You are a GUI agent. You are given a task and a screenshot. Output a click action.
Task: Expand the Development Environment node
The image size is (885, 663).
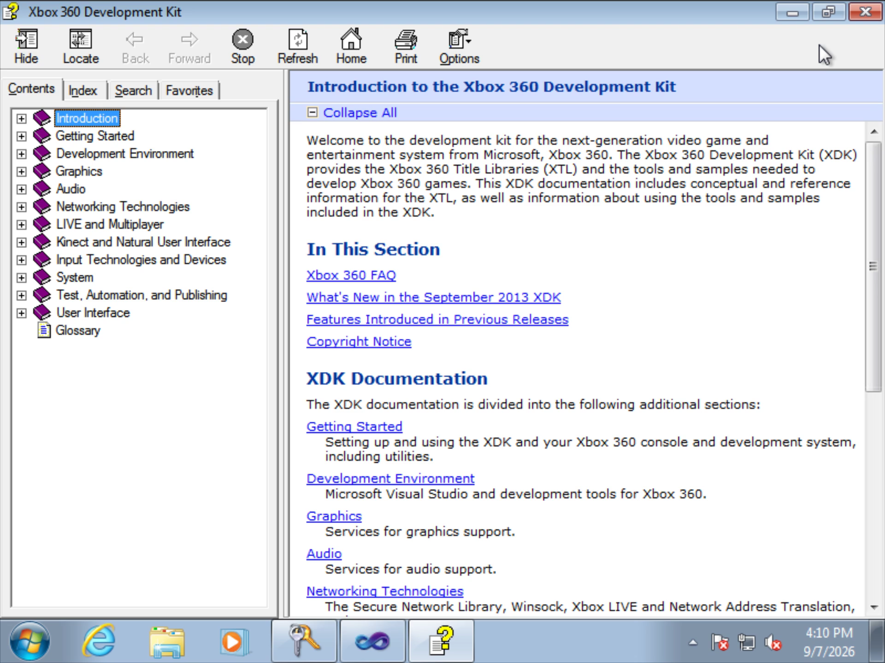pyautogui.click(x=21, y=154)
